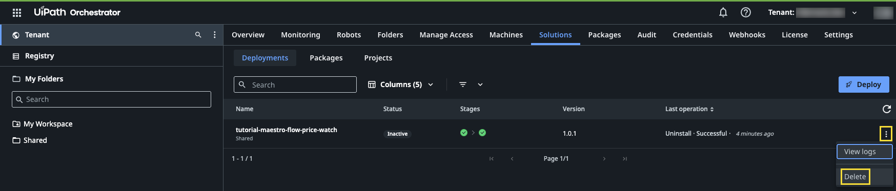The width and height of the screenshot is (896, 191).
Task: Click version 1.0.1 cell
Action: [569, 134]
